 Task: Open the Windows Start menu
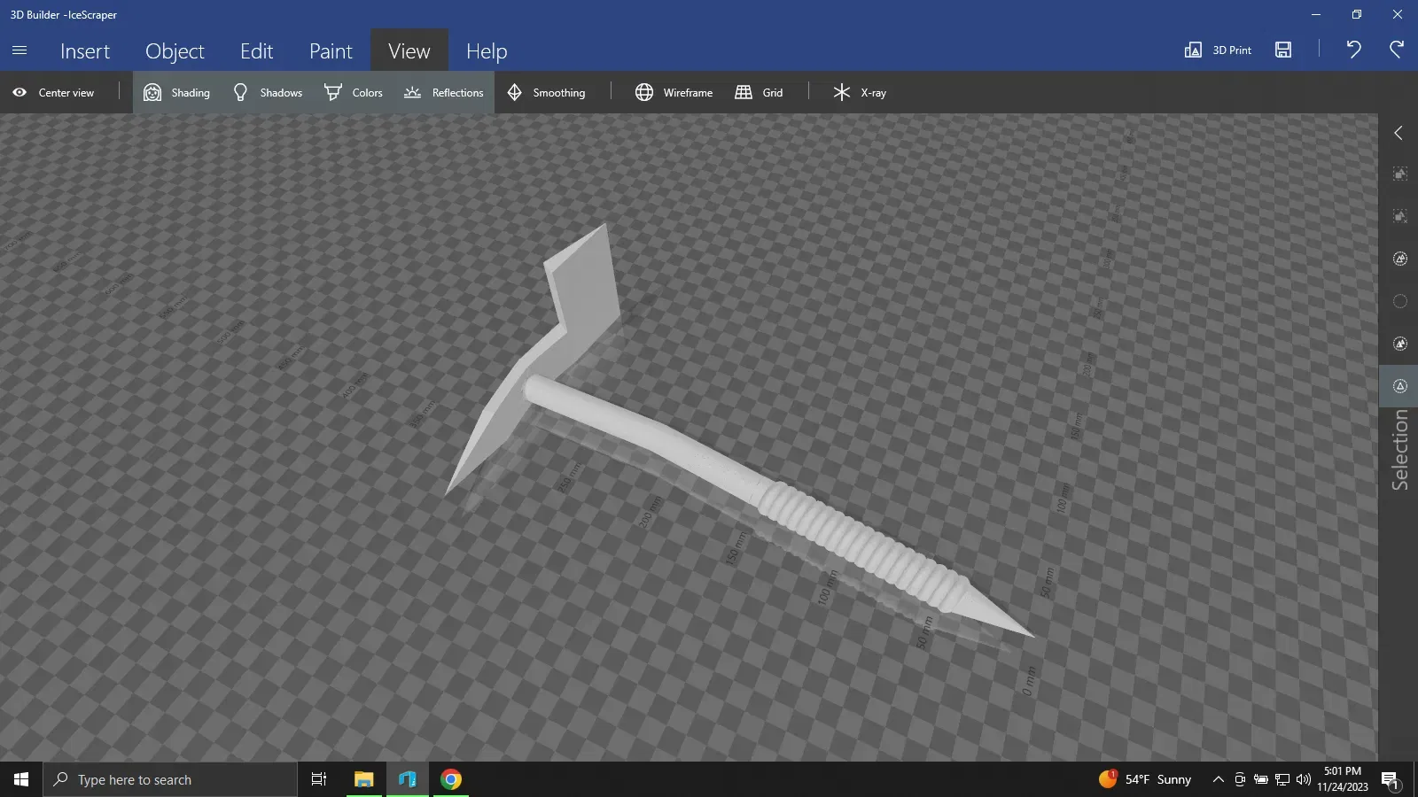(x=21, y=779)
